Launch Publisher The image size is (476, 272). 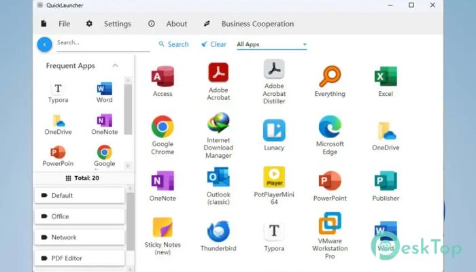(386, 186)
